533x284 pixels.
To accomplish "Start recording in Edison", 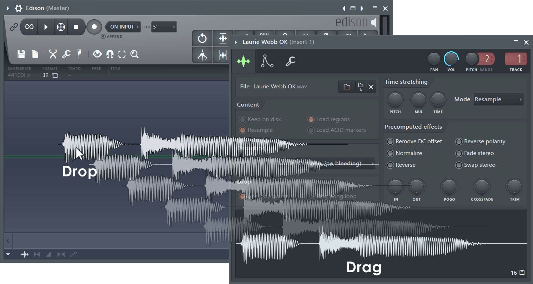I will click(94, 27).
